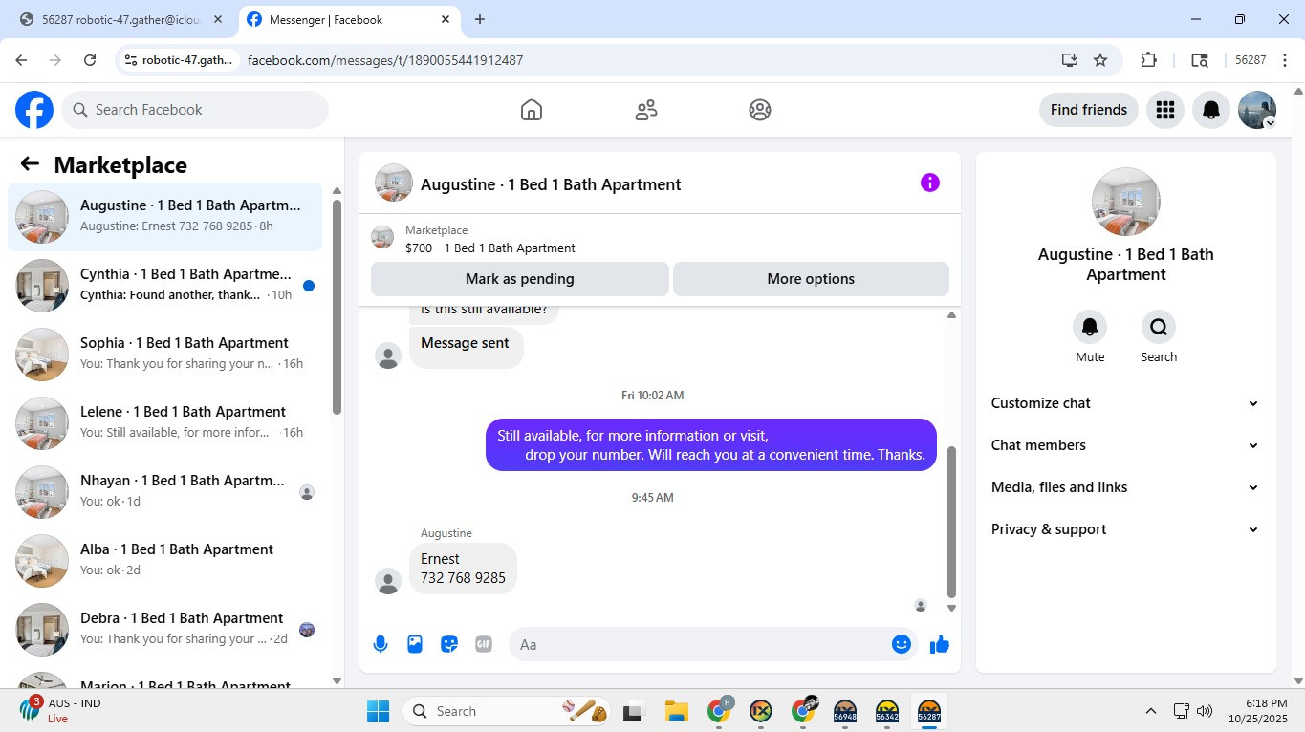
Task: Open the emoji picker in message box
Action: 901,644
